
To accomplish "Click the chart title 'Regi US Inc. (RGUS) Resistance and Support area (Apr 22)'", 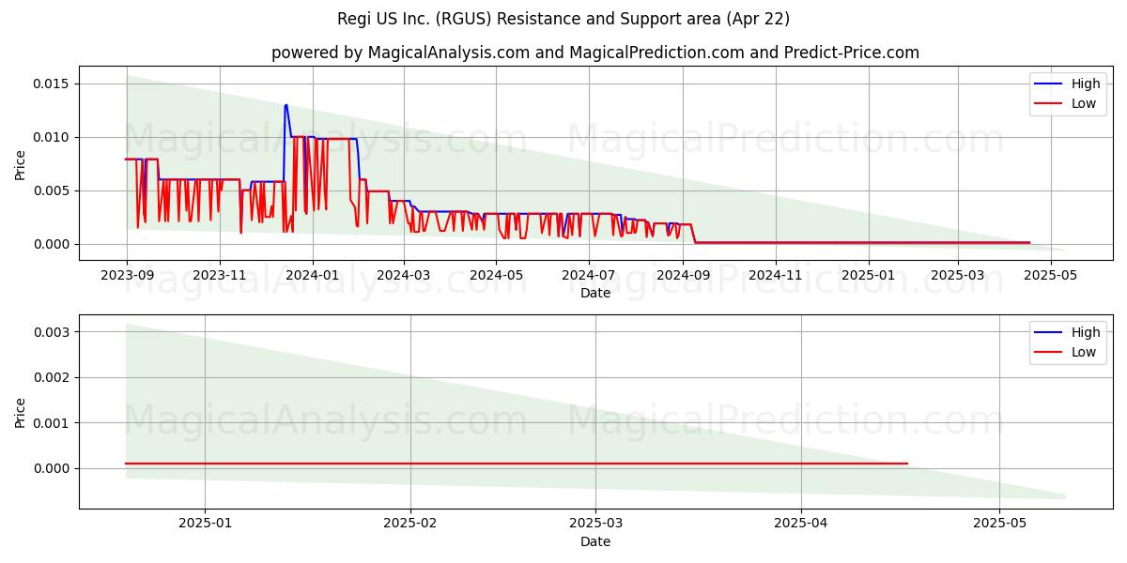I will pyautogui.click(x=563, y=19).
